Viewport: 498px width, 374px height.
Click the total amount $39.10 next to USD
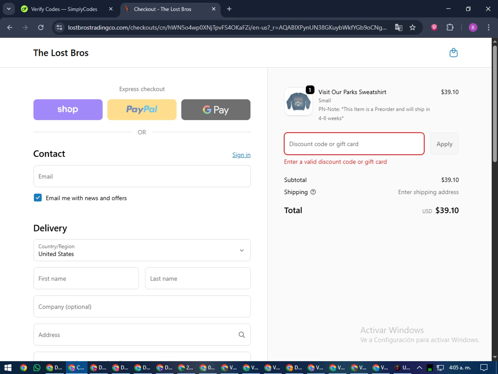[447, 210]
